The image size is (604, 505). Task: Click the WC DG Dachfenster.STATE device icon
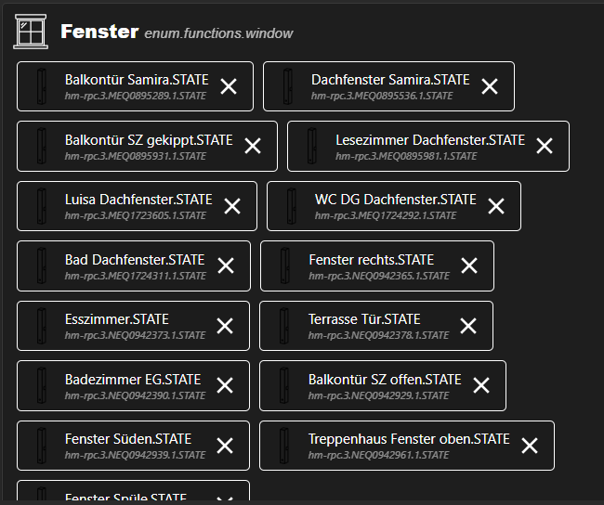[291, 206]
